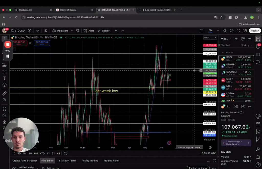Open the Replay Trading tab
This screenshot has width=262, height=169.
point(90,161)
